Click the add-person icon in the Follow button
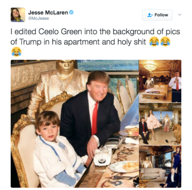 click(x=150, y=15)
